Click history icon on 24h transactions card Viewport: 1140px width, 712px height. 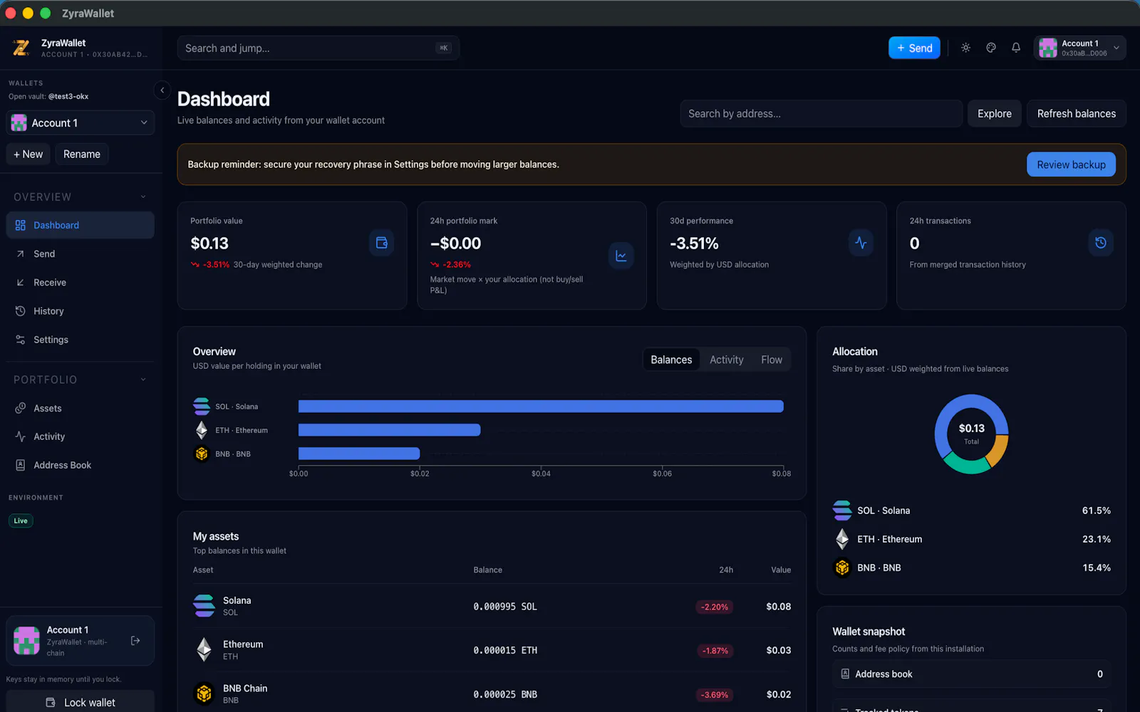click(x=1101, y=243)
